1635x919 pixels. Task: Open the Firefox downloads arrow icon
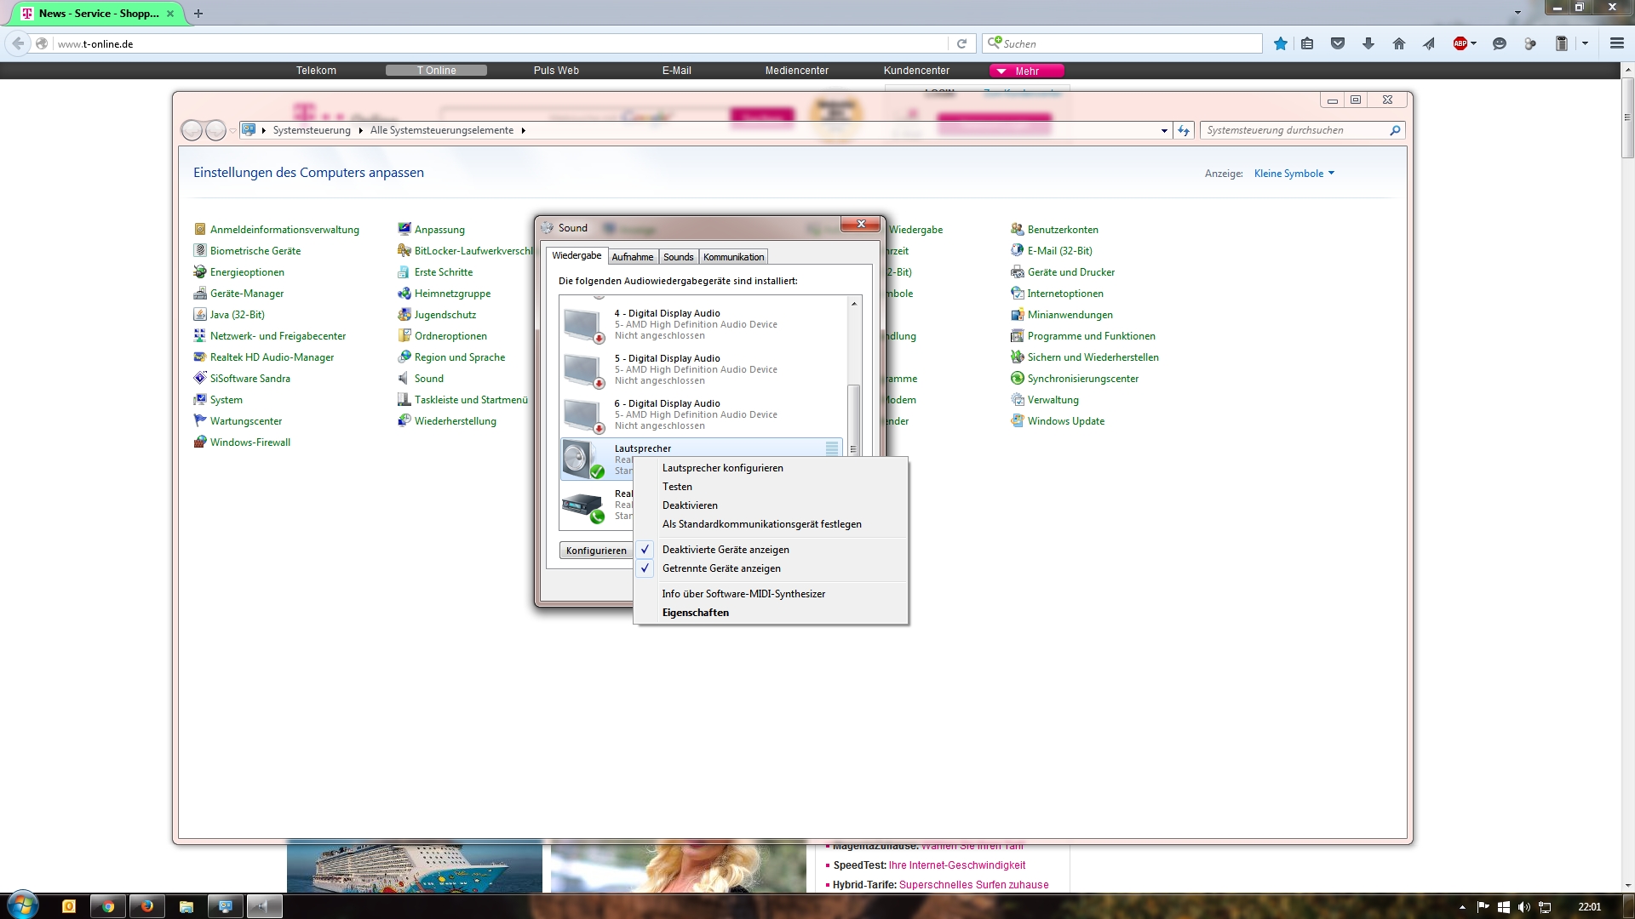tap(1368, 43)
